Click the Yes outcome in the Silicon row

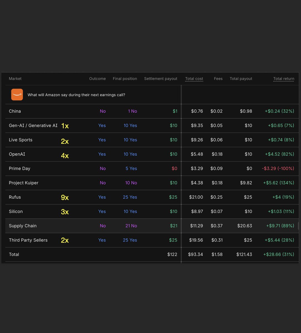tap(102, 211)
